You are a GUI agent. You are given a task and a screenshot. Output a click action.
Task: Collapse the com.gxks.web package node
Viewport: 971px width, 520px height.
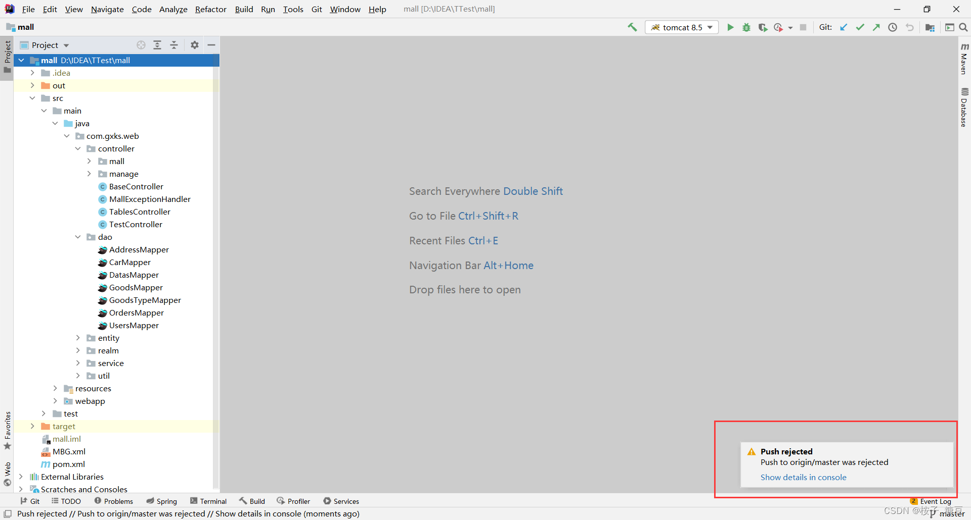click(67, 136)
